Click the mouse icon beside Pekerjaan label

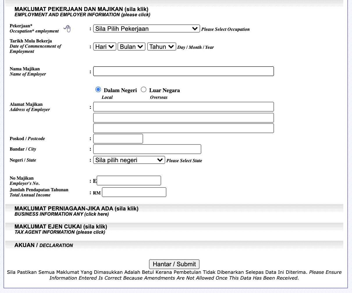pos(67,29)
